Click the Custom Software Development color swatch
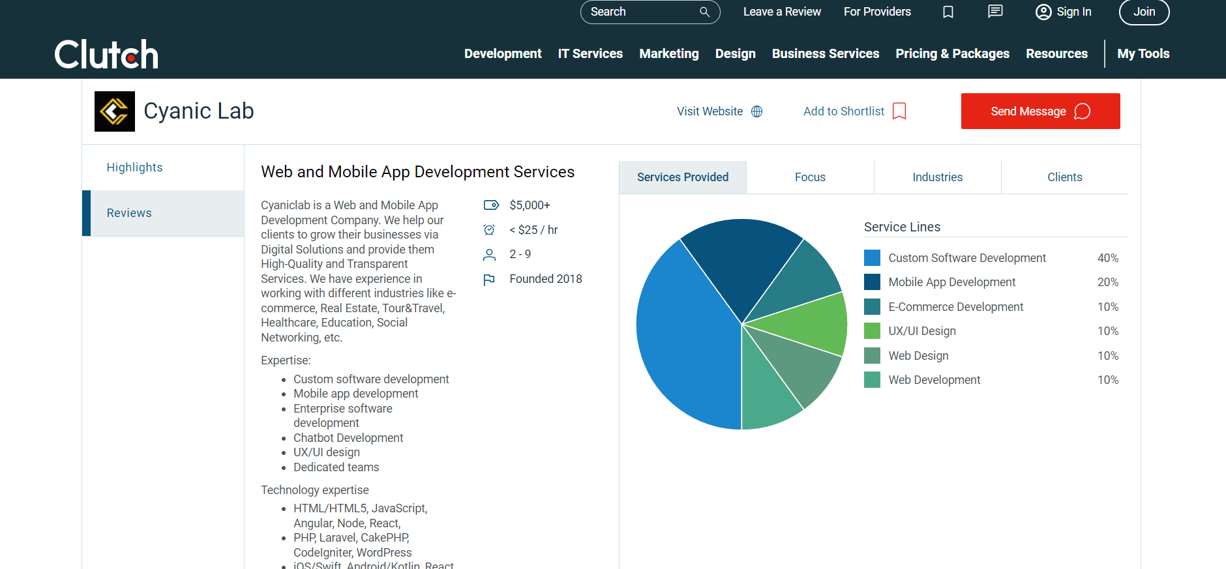Viewport: 1226px width, 569px height. (x=872, y=258)
